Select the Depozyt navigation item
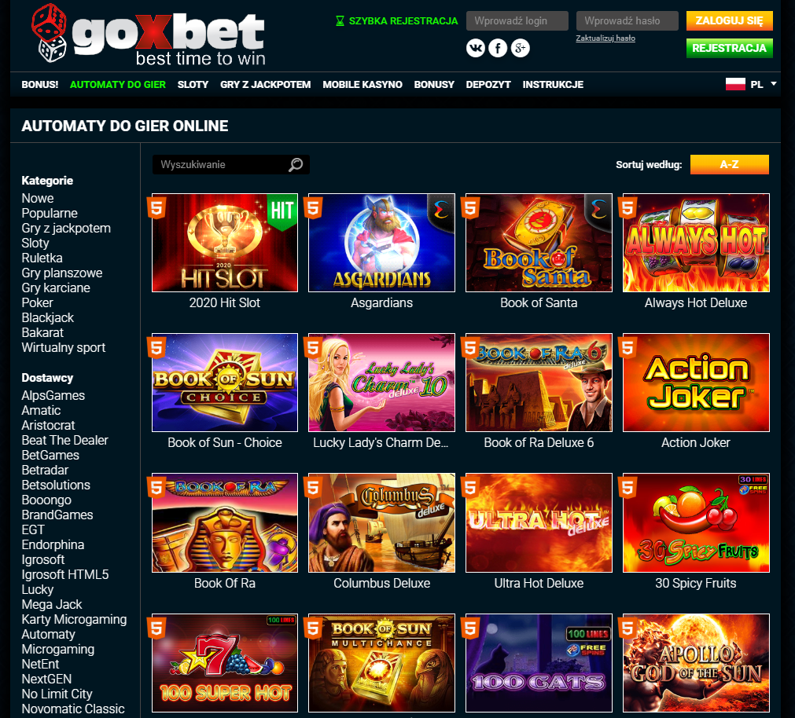Viewport: 795px width, 718px height. coord(488,85)
